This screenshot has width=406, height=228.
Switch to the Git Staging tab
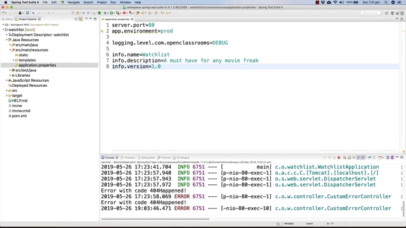coord(181,158)
